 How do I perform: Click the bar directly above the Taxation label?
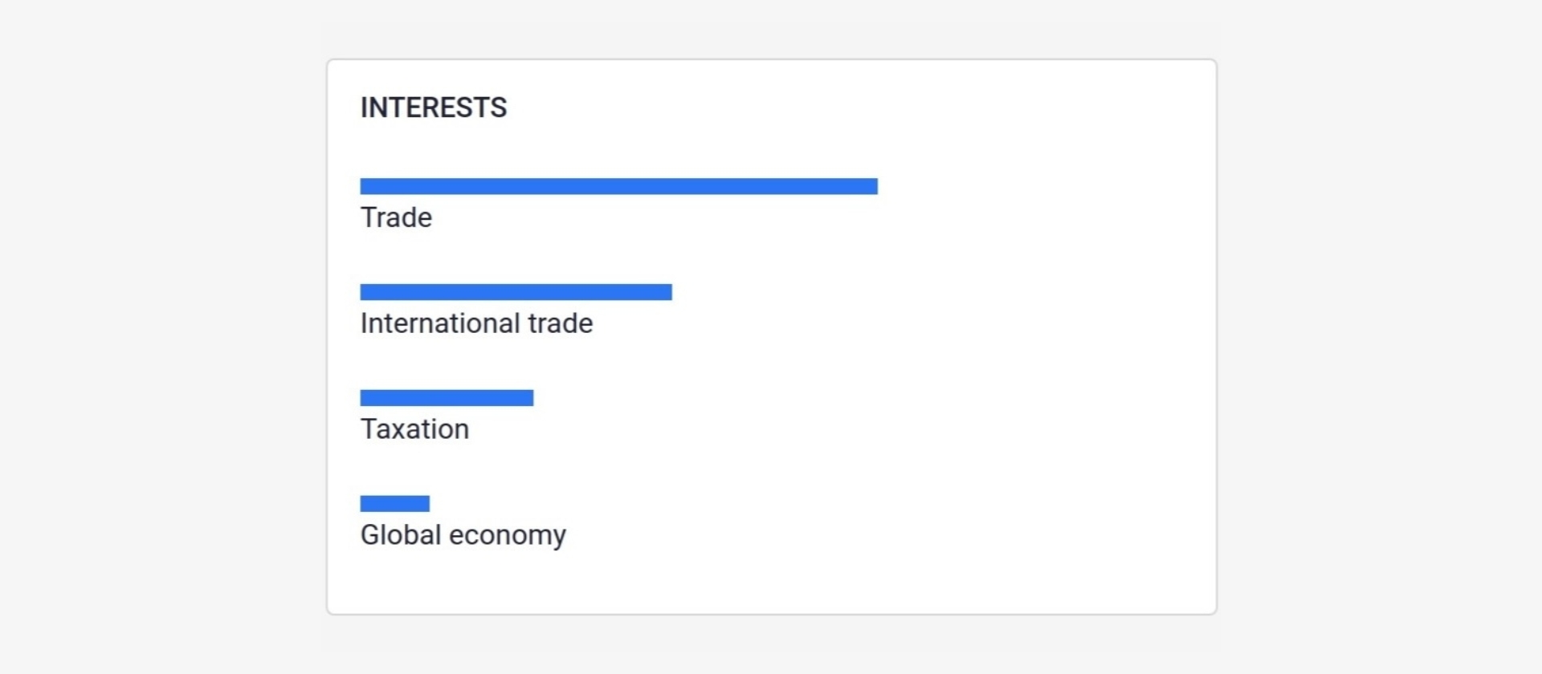point(447,398)
